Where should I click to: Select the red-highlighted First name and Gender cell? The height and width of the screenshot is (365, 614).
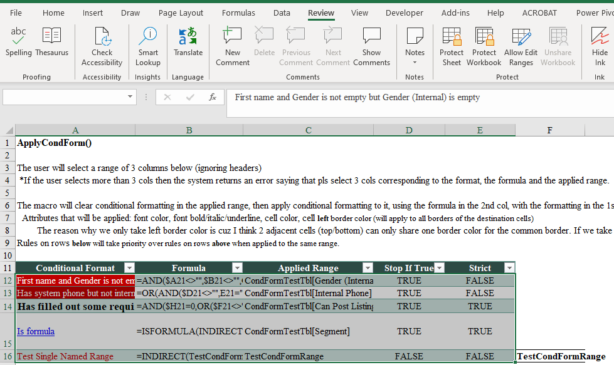75,280
